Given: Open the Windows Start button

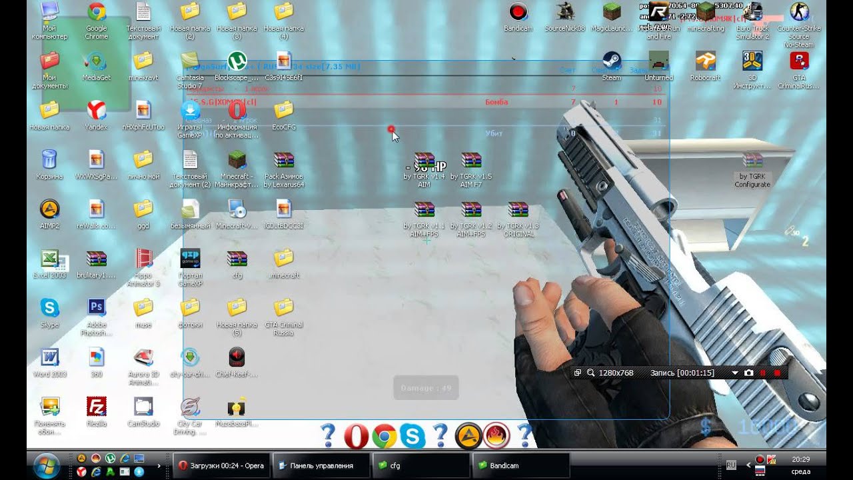Looking at the screenshot, I should coord(48,464).
